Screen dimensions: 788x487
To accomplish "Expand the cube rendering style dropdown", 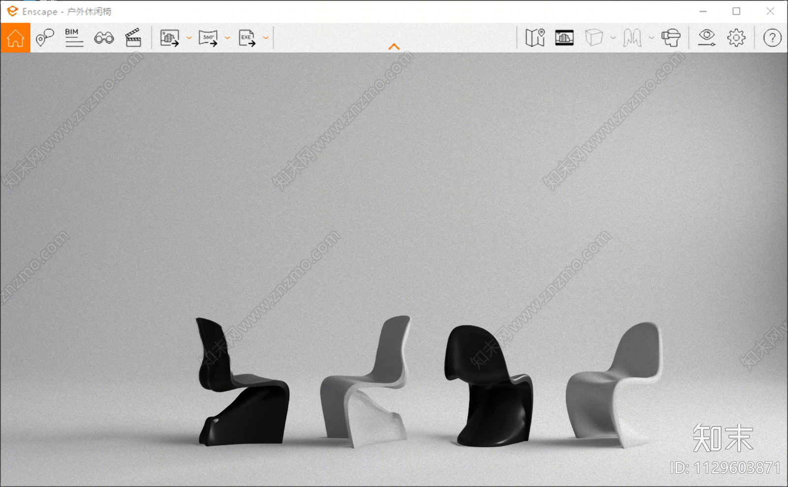I will coord(613,38).
